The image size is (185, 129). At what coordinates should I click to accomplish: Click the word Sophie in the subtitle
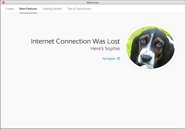pos(113,49)
